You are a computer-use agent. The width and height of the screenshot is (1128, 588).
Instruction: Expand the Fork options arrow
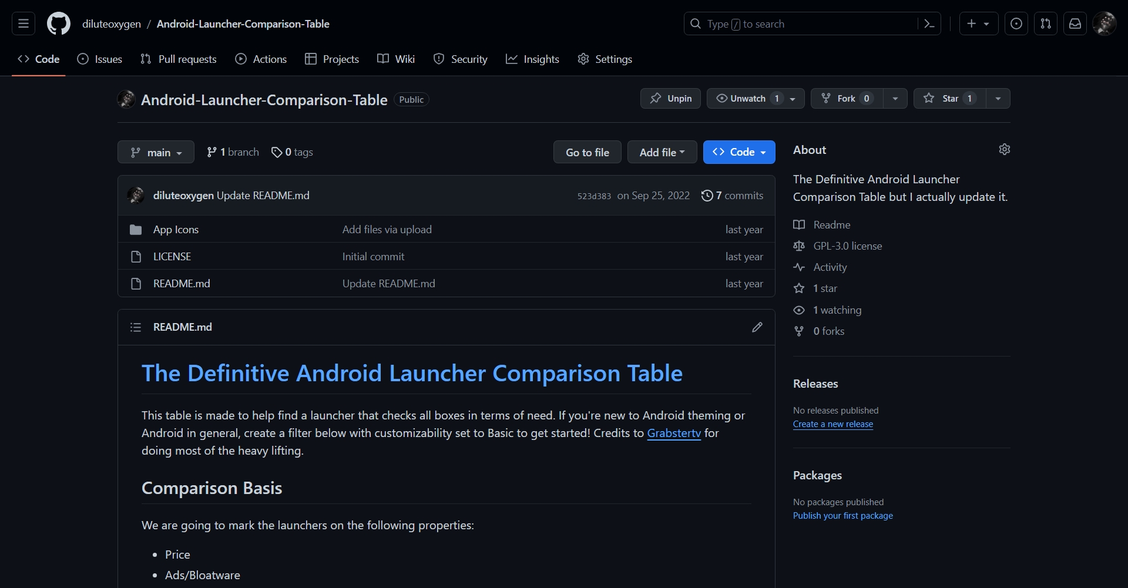tap(895, 98)
